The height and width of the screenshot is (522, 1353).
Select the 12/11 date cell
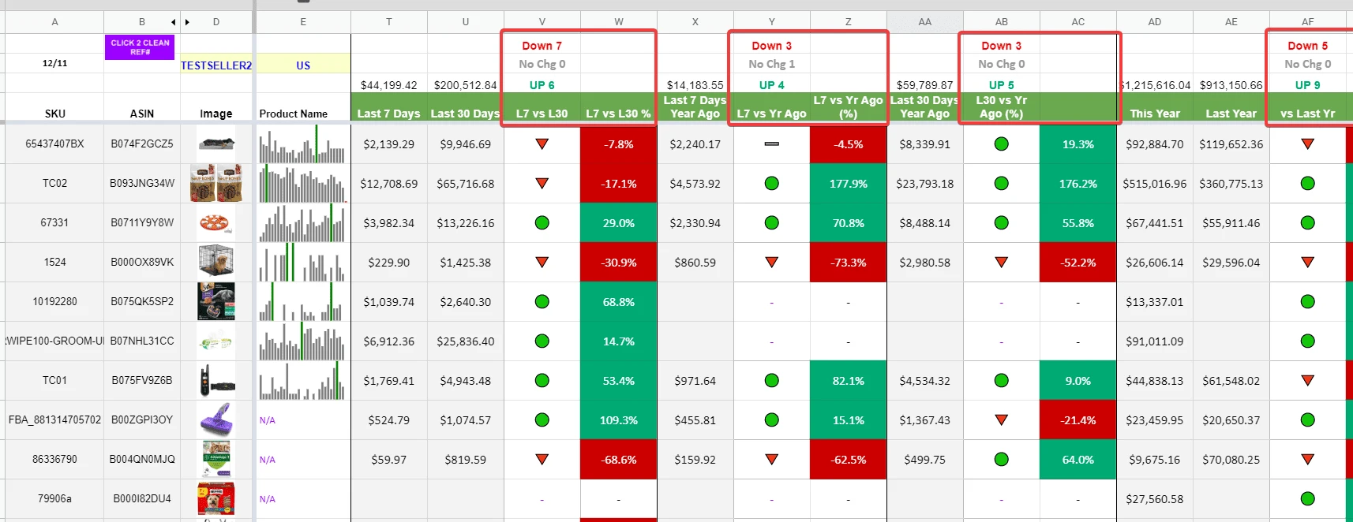click(54, 65)
